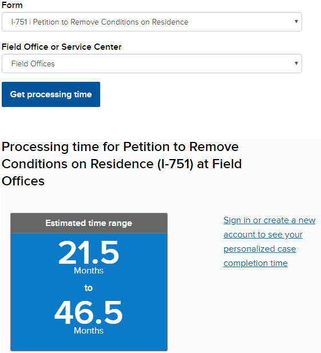This screenshot has height=353, width=321.
Task: Click the Months label below 21.5
Action: 89,271
